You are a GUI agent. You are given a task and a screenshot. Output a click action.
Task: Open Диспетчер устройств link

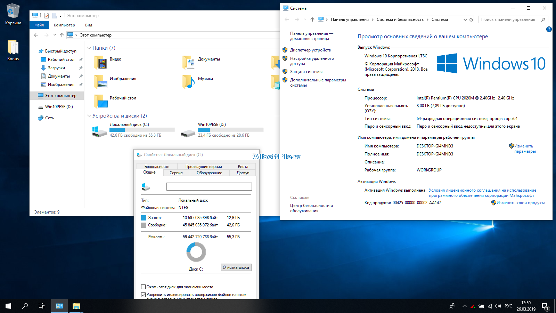tap(310, 50)
